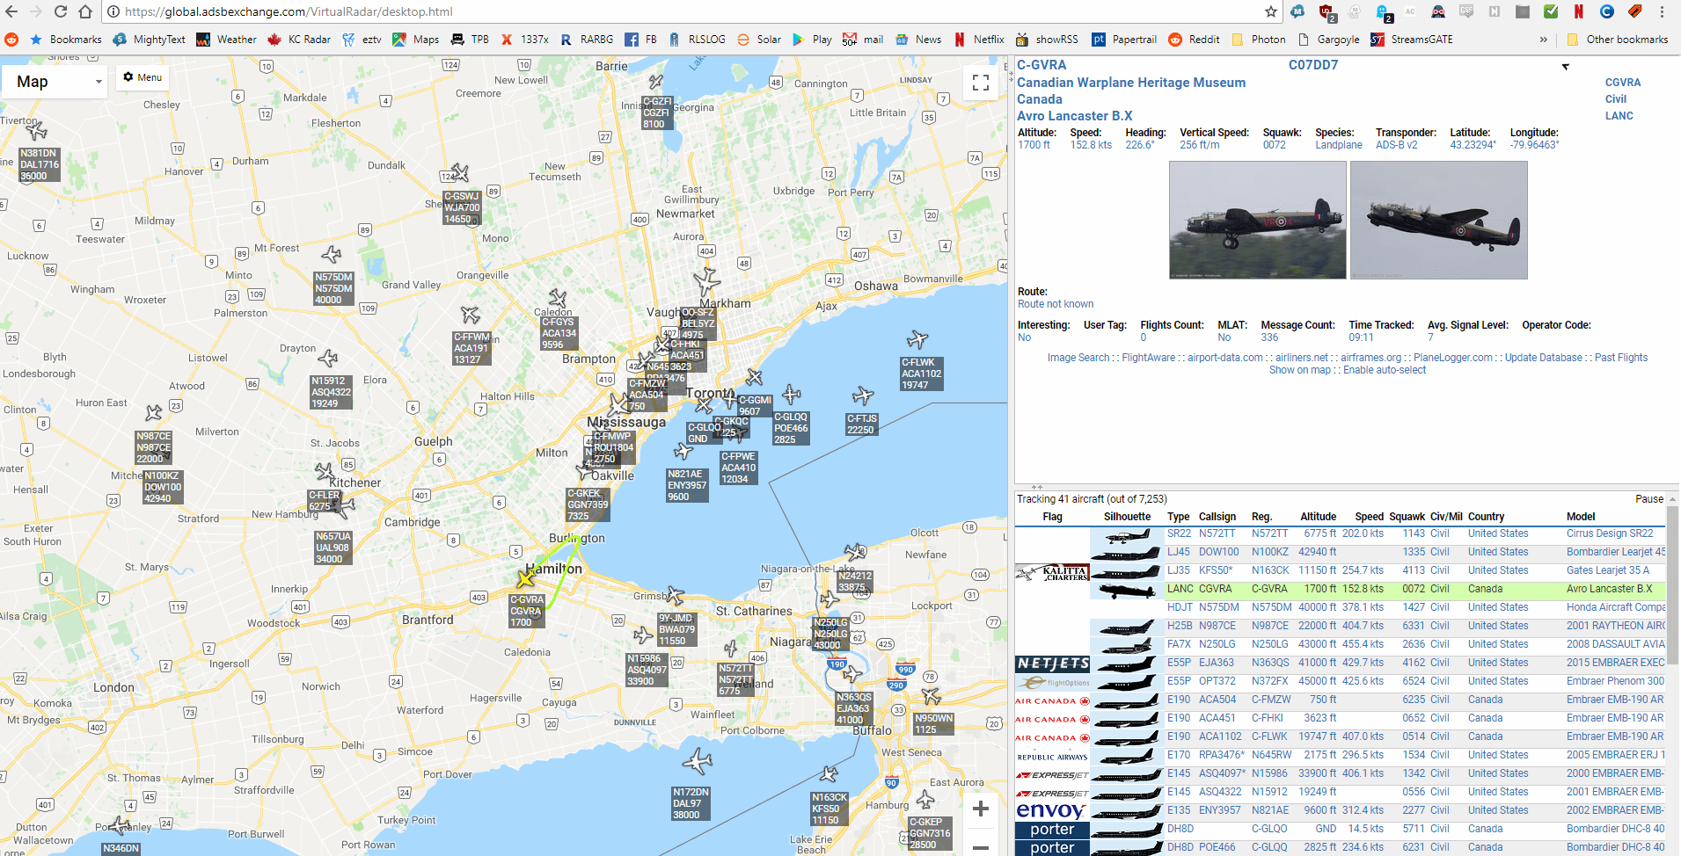The height and width of the screenshot is (856, 1681).
Task: Sort the list by the Squawk column
Action: click(x=1407, y=517)
